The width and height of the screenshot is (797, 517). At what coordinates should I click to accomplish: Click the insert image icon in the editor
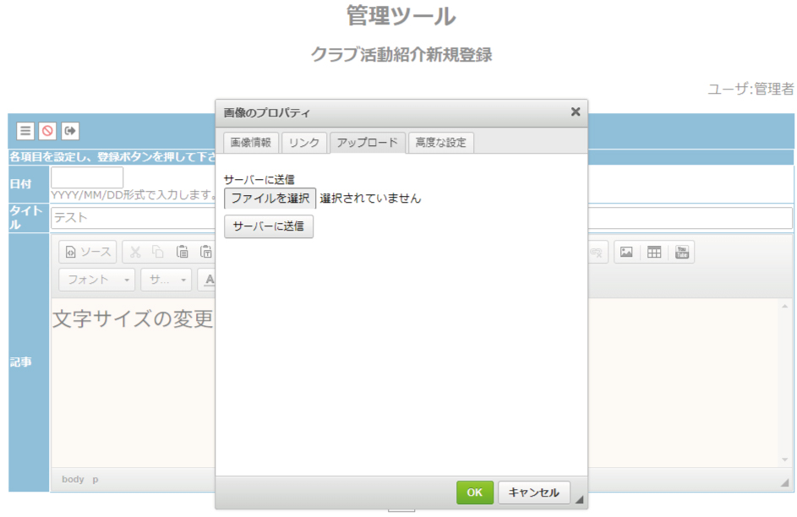(x=626, y=252)
